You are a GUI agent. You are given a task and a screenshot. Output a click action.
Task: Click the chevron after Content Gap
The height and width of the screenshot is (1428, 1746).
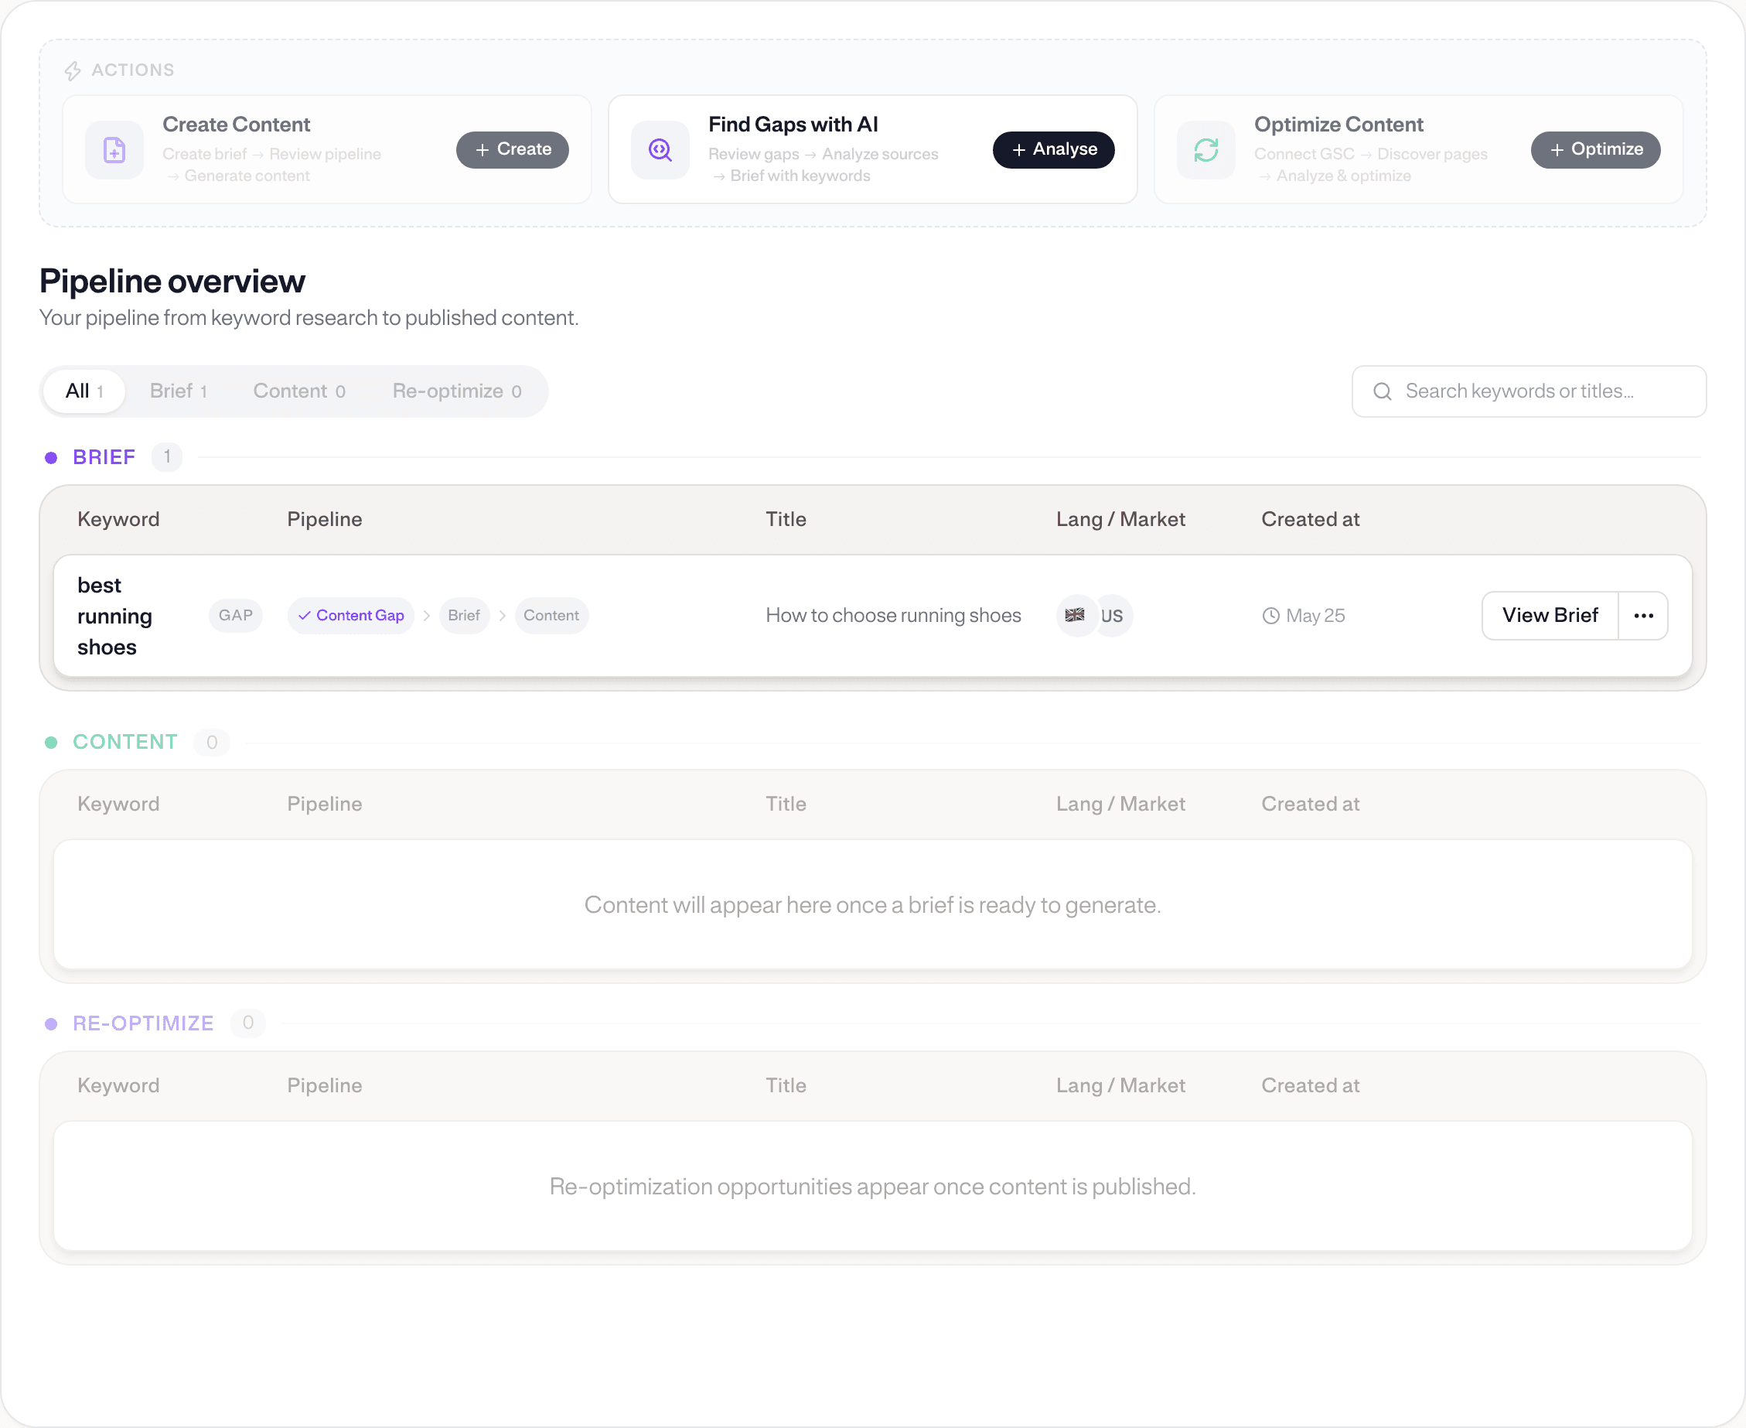click(427, 616)
